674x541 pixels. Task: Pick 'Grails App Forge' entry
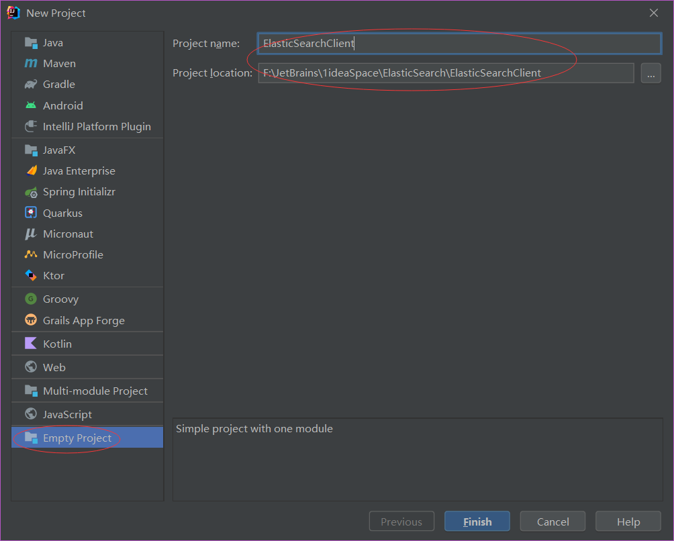pos(84,321)
